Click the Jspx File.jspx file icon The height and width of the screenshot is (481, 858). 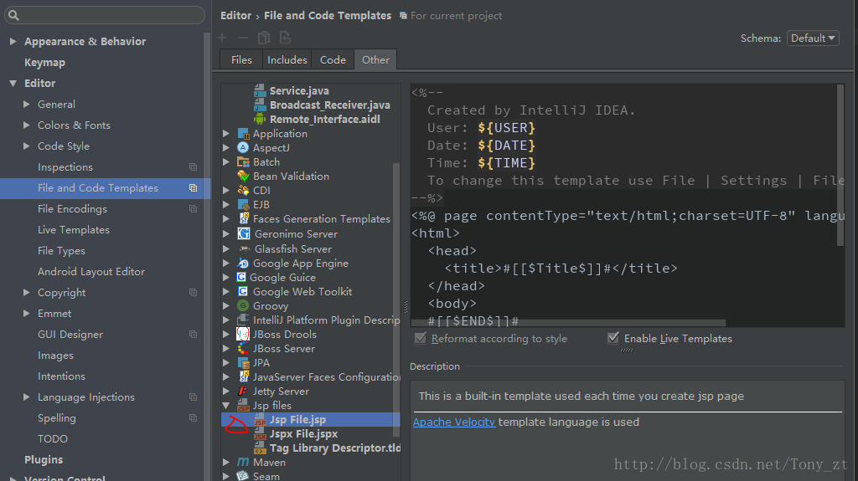[260, 433]
